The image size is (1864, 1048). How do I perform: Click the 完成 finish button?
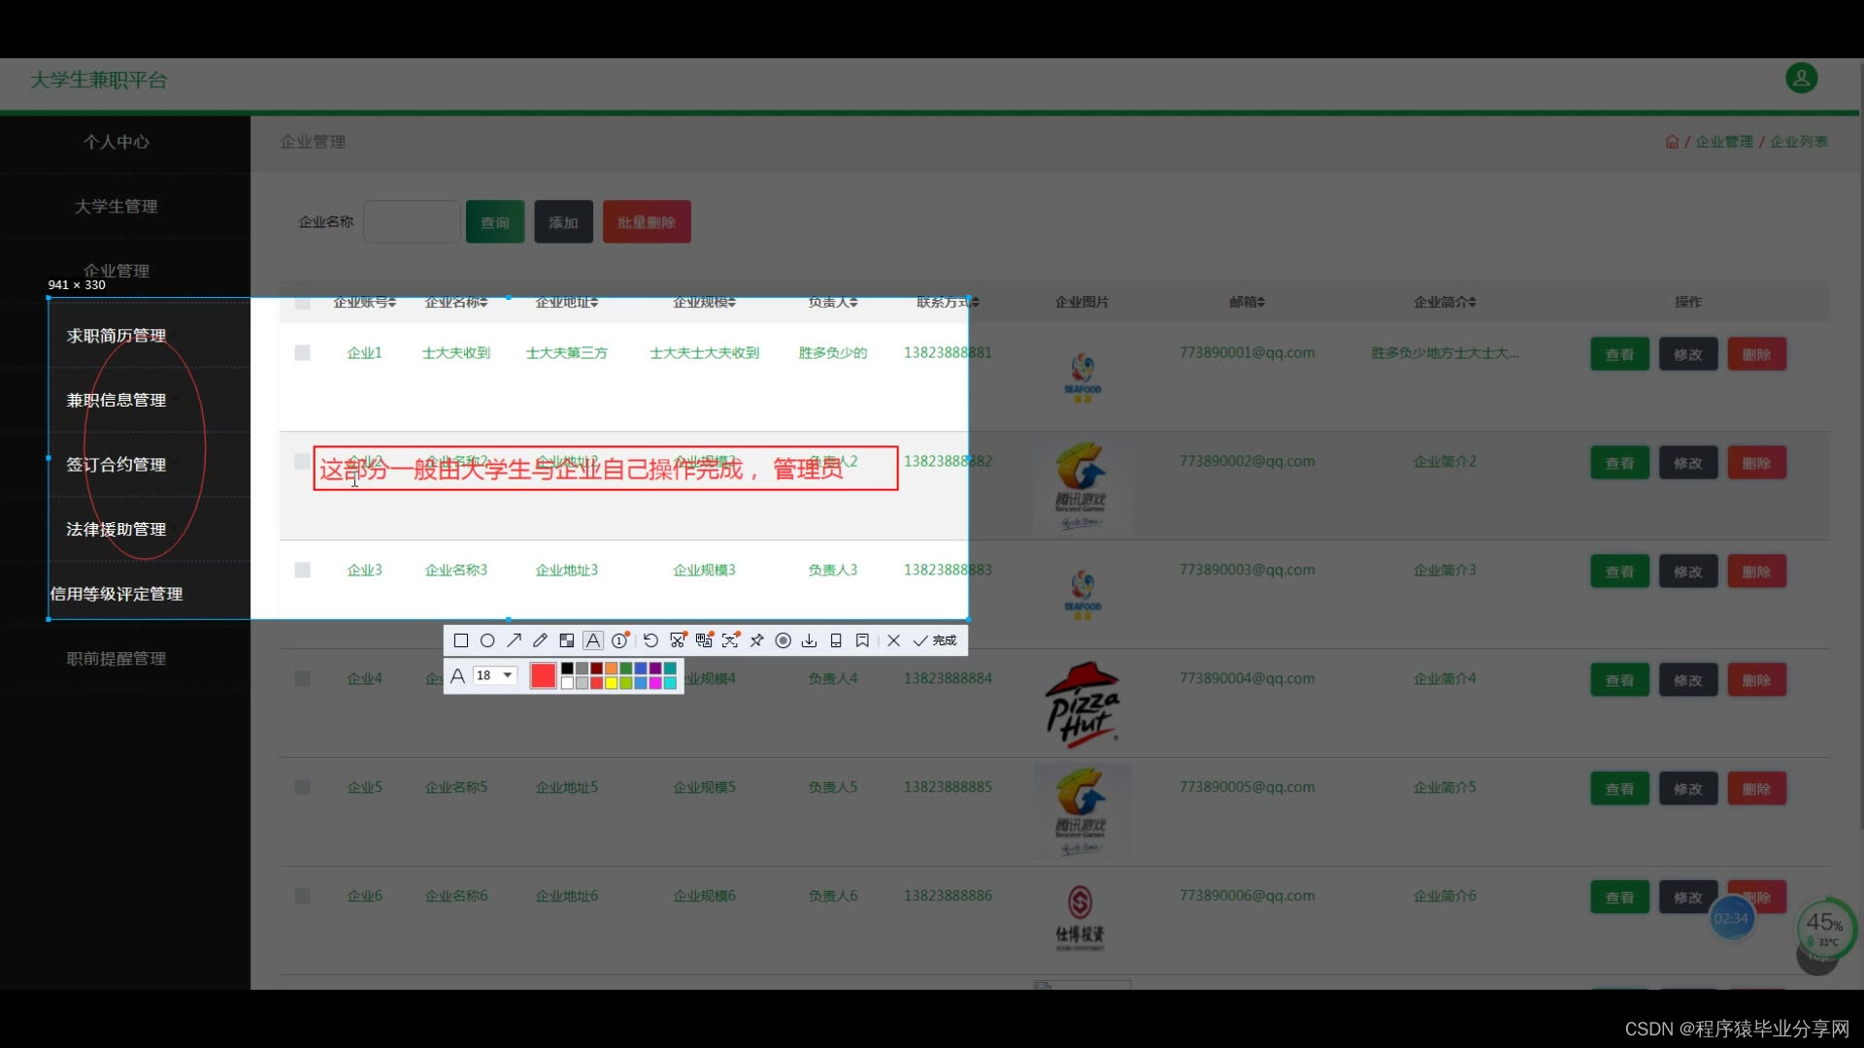tap(935, 640)
